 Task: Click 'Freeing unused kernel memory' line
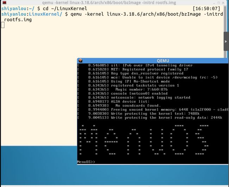tap(153, 110)
